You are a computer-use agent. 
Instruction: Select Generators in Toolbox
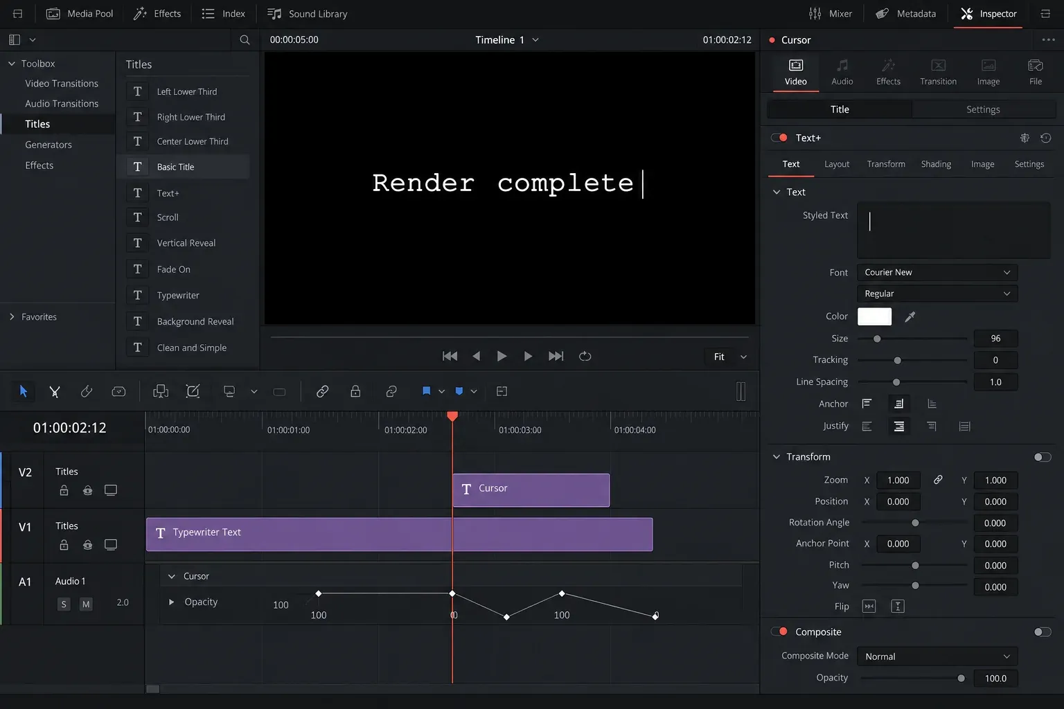click(x=48, y=145)
